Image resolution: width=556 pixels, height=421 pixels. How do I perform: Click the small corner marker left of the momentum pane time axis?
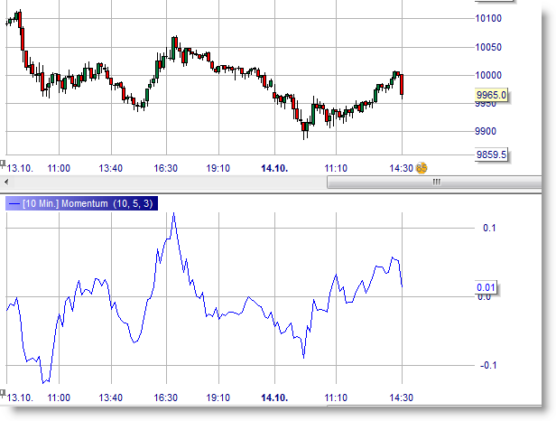click(x=3, y=392)
